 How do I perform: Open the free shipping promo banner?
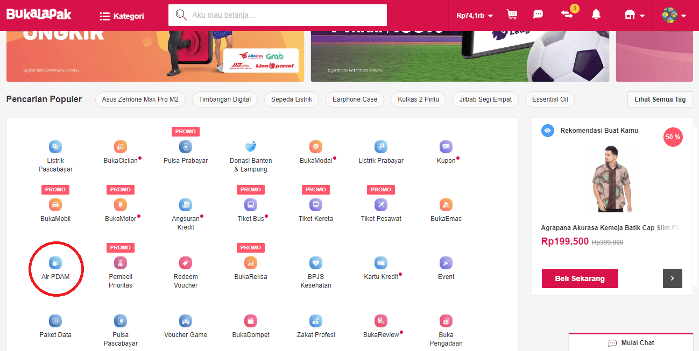(x=156, y=56)
